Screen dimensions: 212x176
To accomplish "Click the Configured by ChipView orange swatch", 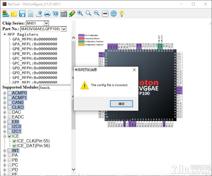I will coord(81,45).
